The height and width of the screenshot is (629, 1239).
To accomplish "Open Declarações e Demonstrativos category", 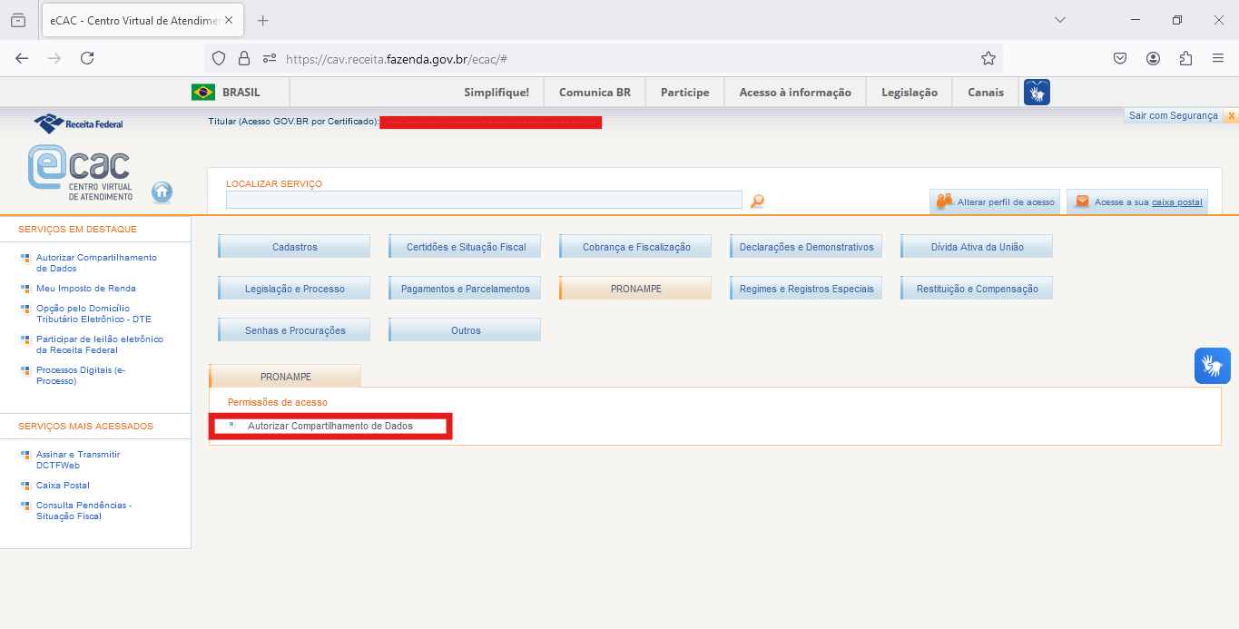I will 806,247.
